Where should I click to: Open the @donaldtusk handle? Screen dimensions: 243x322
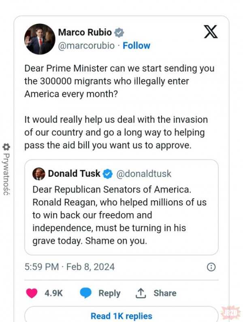[x=144, y=174]
